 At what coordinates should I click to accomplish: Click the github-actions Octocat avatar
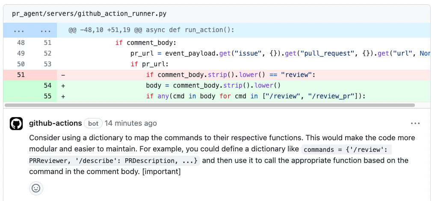coord(16,124)
